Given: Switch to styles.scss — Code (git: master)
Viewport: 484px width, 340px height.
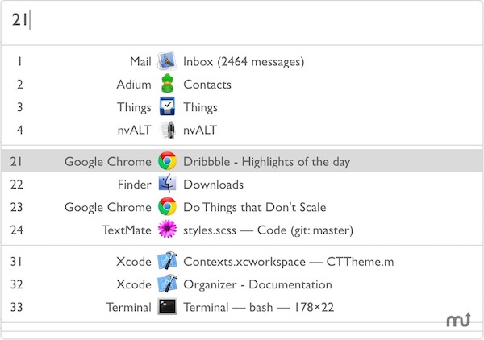Looking at the screenshot, I should (x=269, y=230).
